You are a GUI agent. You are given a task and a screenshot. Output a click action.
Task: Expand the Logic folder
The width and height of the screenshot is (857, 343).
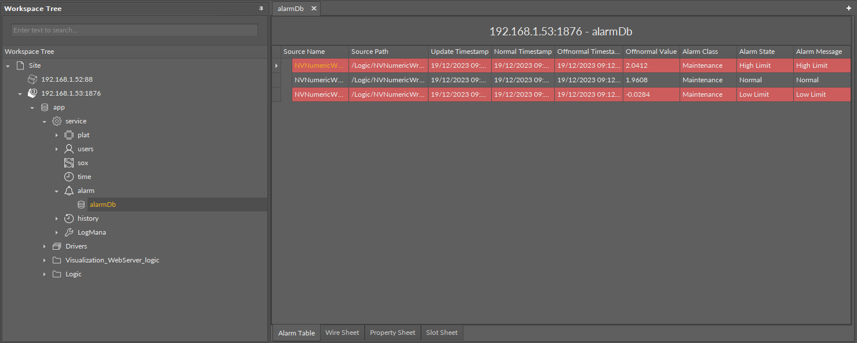click(x=45, y=273)
